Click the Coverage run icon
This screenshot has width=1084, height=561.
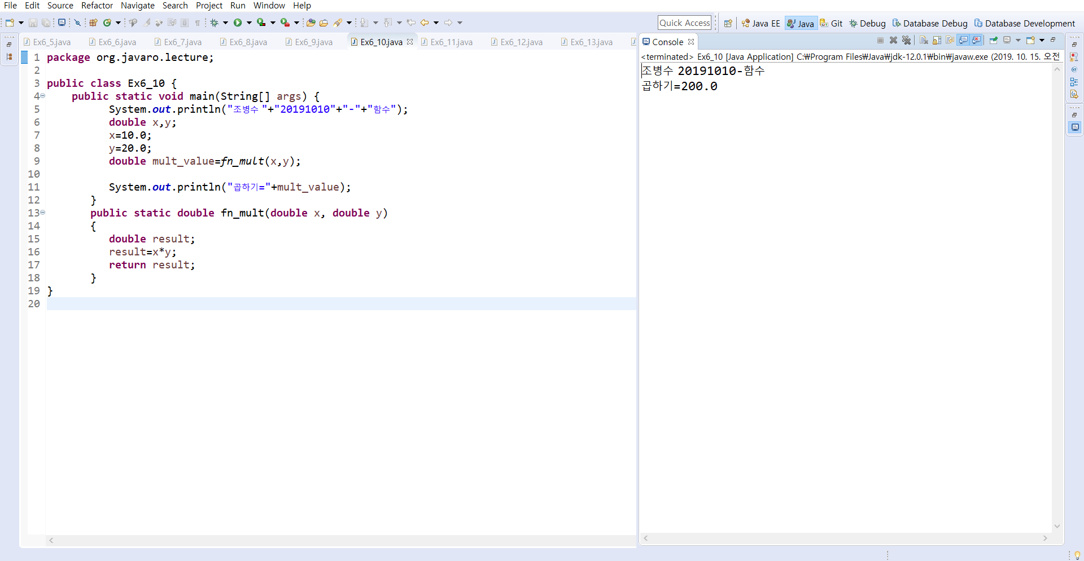(x=261, y=23)
